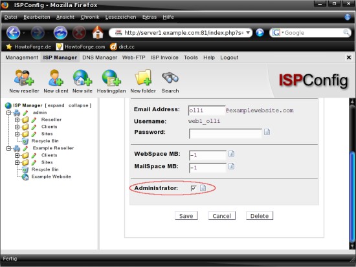This screenshot has height=267, width=356.
Task: Expand the Reseller folder under admin
Action: (x=17, y=120)
